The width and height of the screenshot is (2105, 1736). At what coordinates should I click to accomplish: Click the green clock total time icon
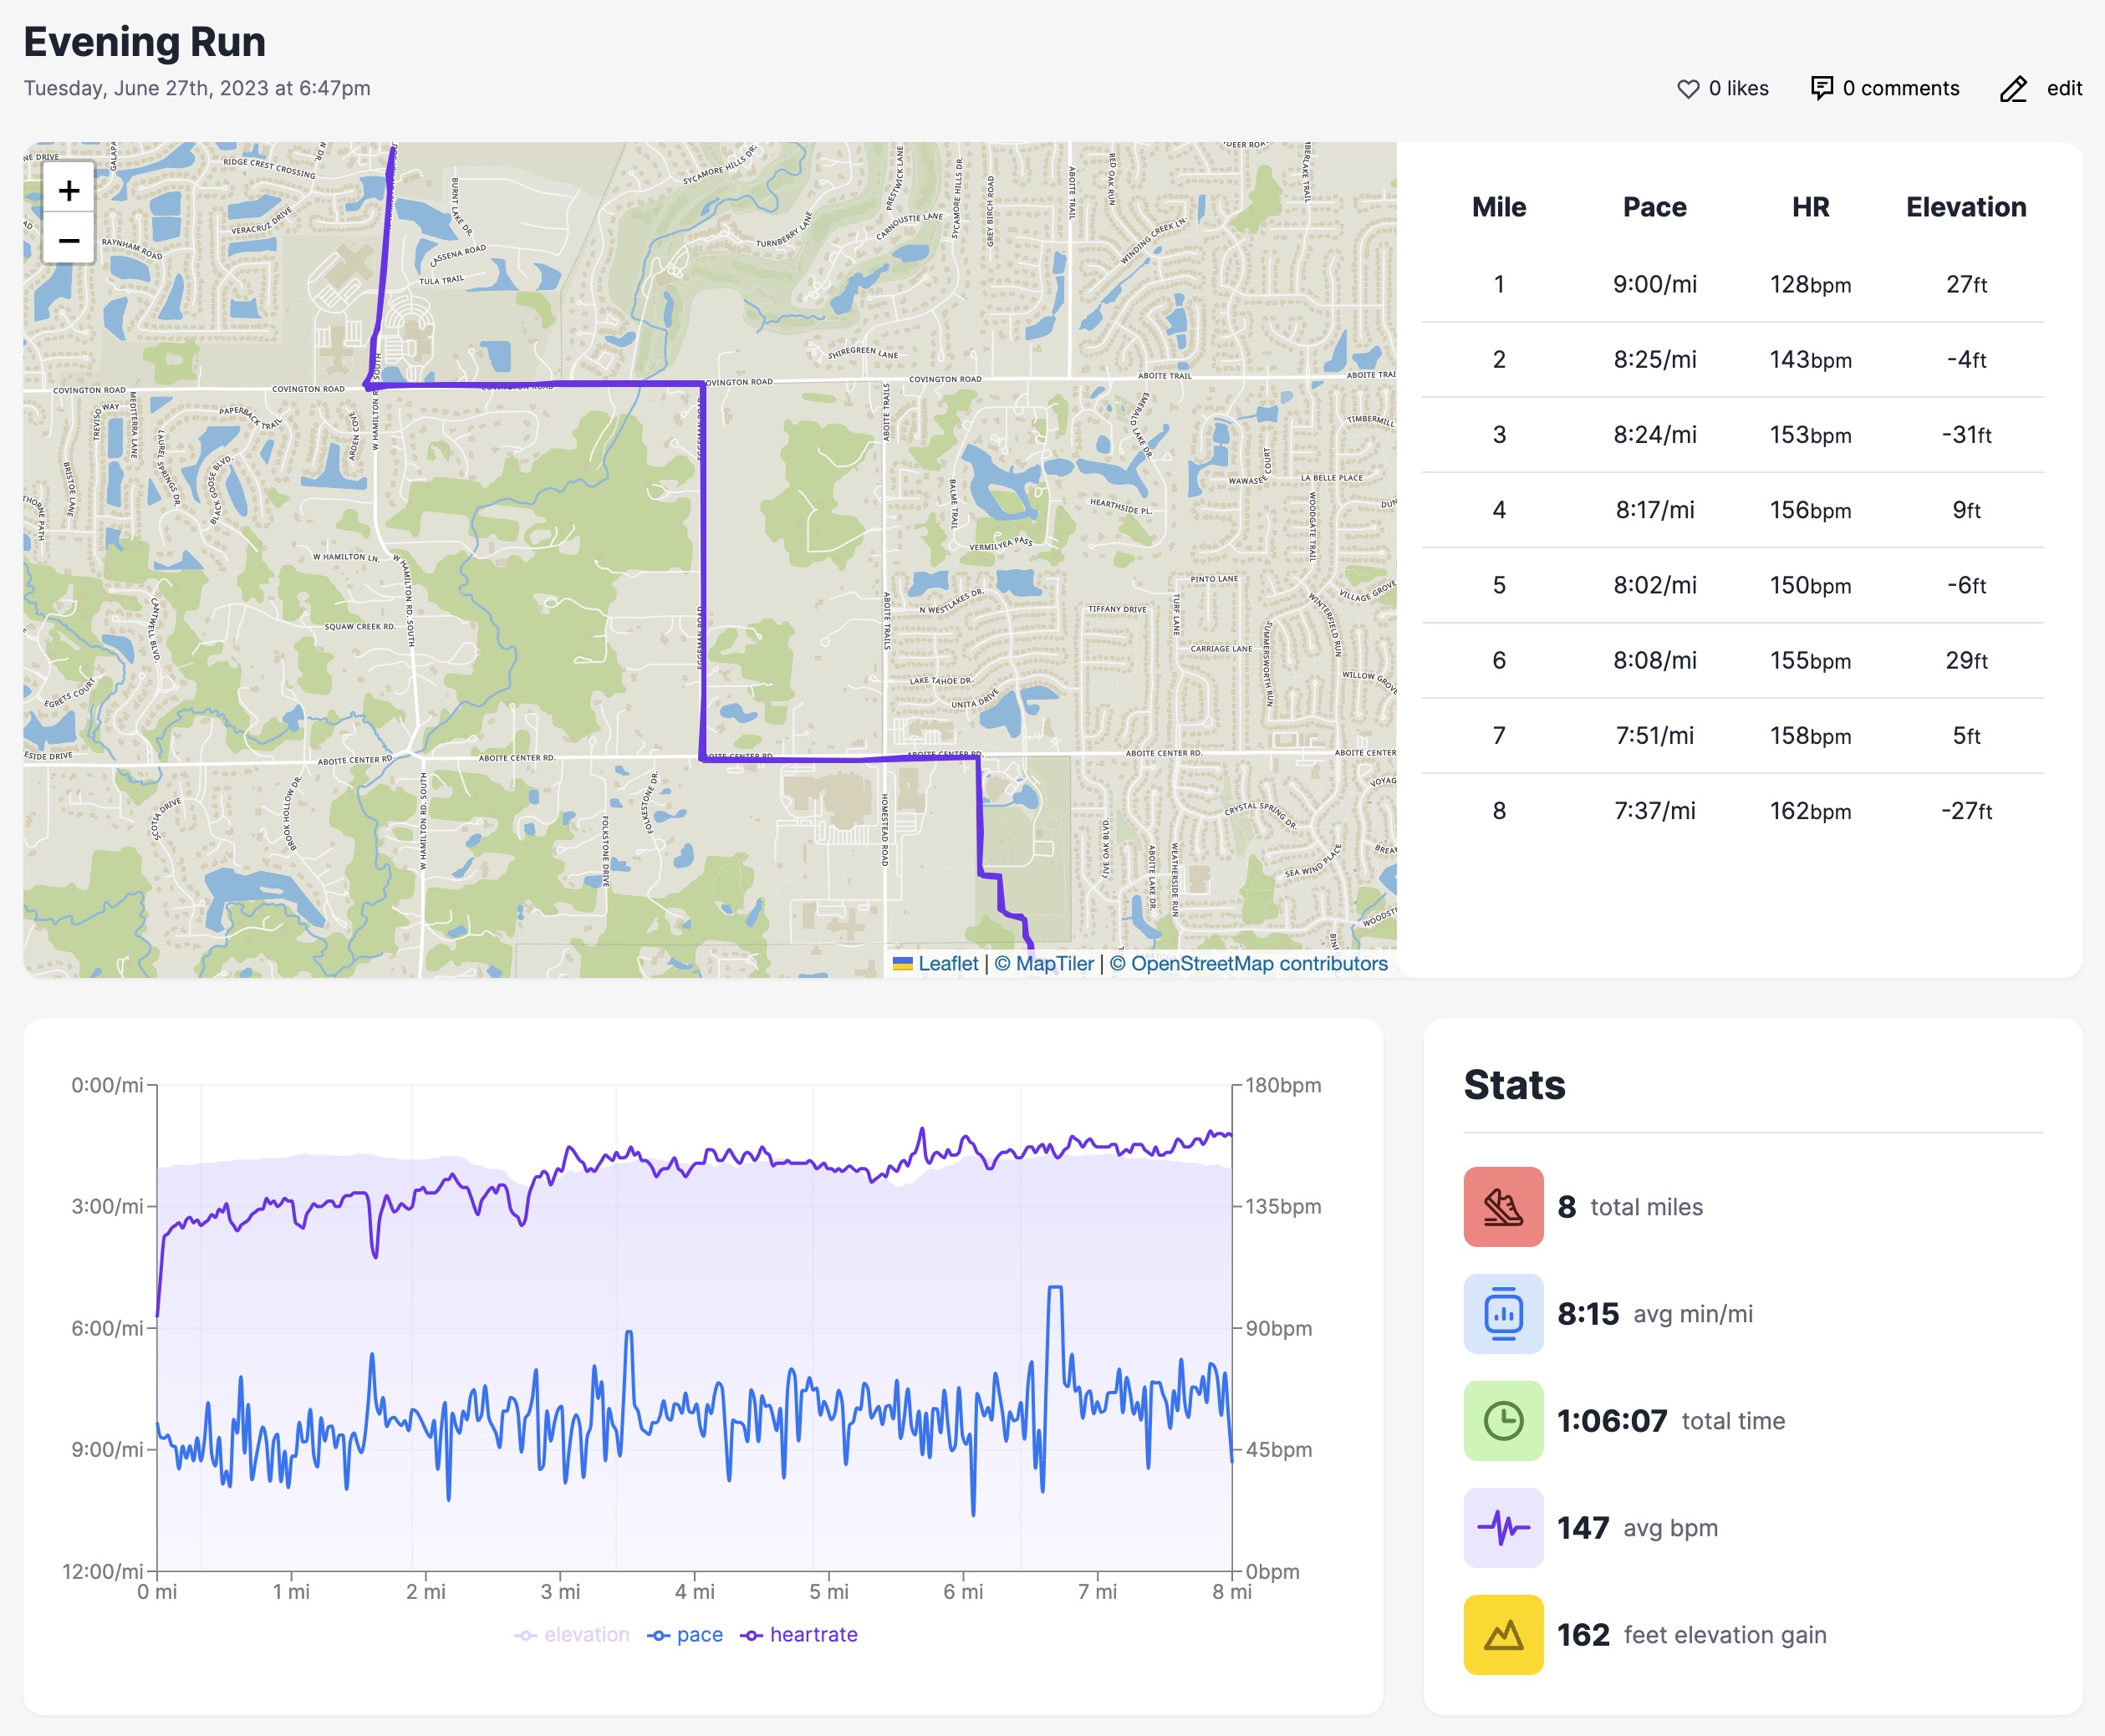(x=1503, y=1421)
